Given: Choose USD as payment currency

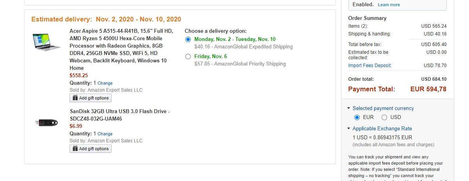Looking at the screenshot, I should click(x=384, y=117).
